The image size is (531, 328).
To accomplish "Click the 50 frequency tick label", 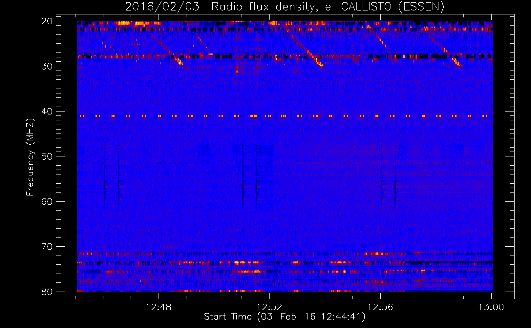I will [47, 156].
